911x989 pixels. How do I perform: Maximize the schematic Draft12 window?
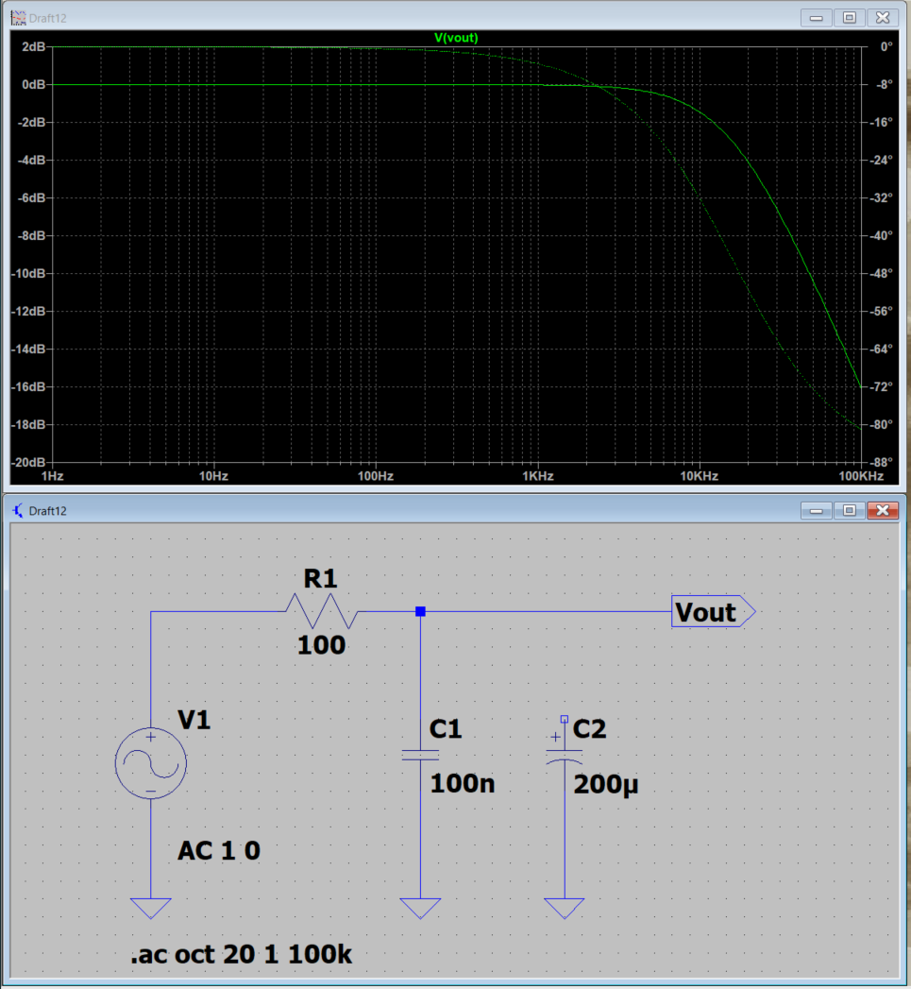[x=850, y=510]
